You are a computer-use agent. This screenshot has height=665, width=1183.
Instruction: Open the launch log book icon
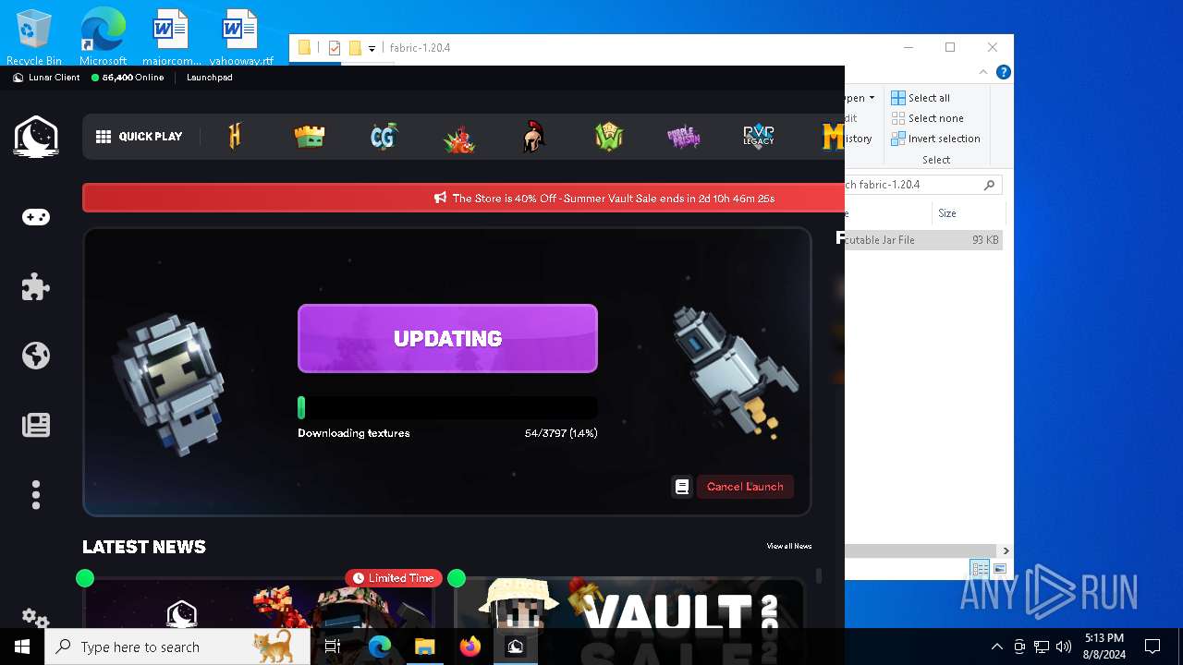tap(682, 487)
